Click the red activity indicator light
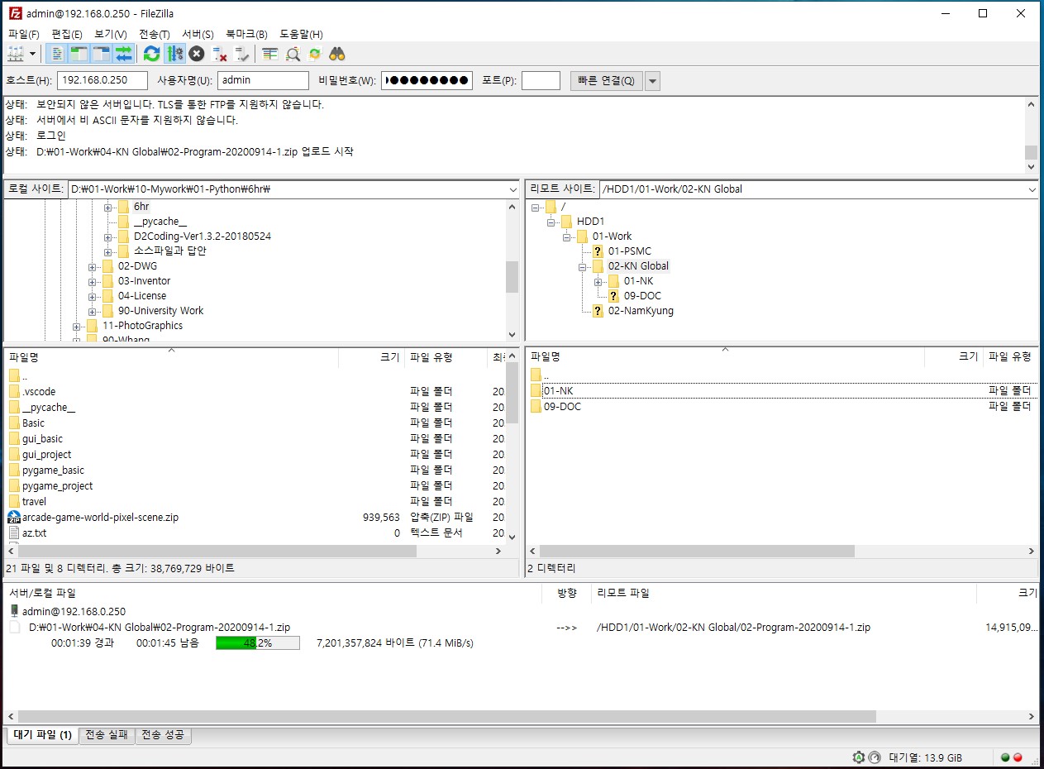The width and height of the screenshot is (1044, 769). [1018, 757]
